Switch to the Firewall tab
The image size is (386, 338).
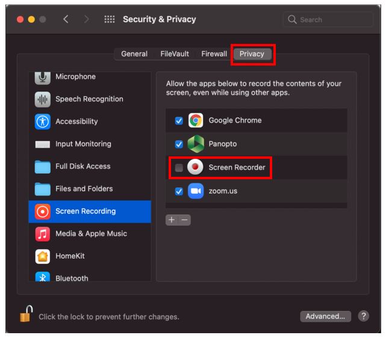point(214,54)
